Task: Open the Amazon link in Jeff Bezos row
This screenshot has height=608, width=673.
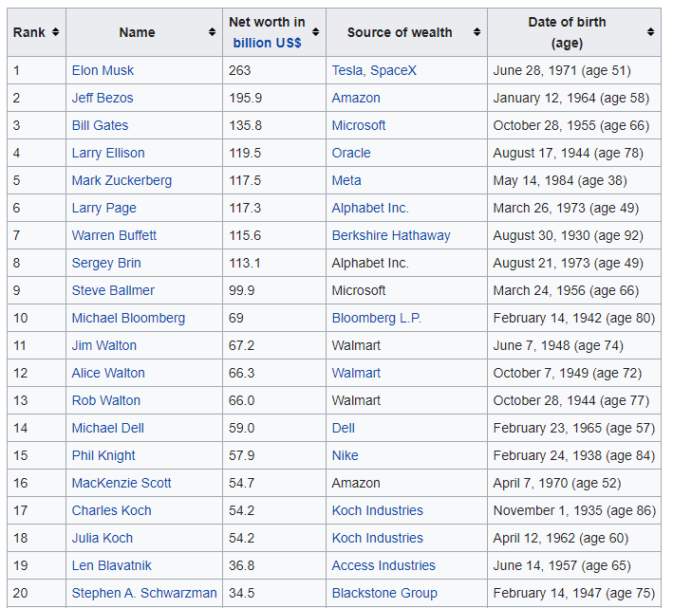Action: click(x=356, y=98)
